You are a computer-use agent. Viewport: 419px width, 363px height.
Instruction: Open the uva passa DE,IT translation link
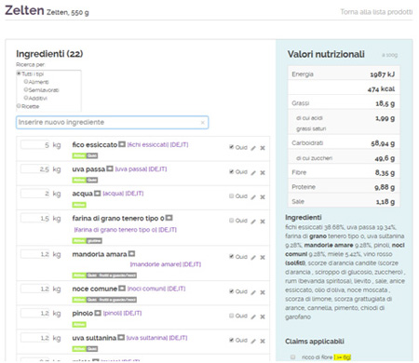click(141, 169)
